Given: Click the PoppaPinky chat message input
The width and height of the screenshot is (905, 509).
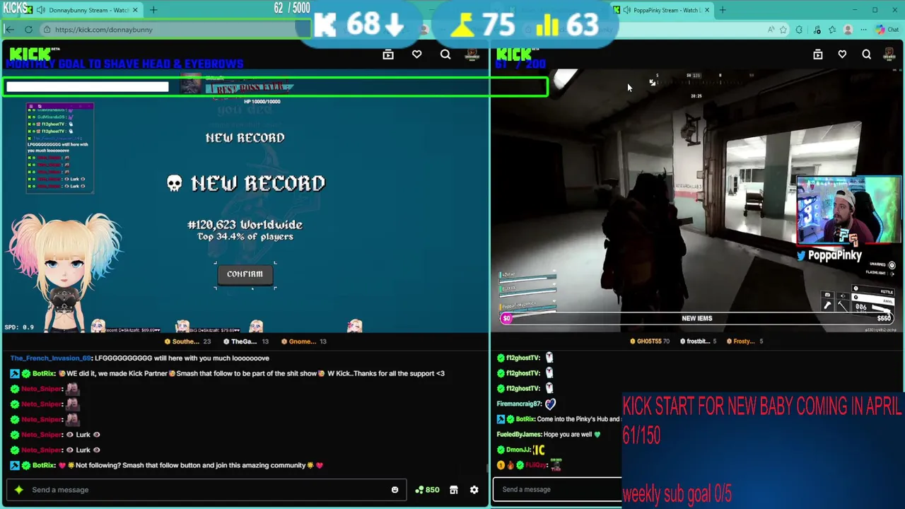Looking at the screenshot, I should pos(559,489).
